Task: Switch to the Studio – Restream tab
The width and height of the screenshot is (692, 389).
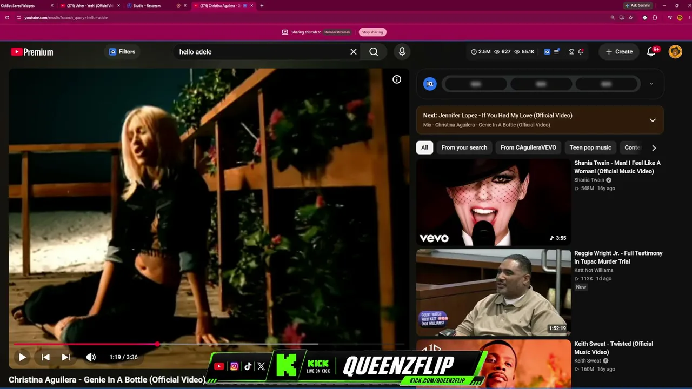Action: point(157,5)
